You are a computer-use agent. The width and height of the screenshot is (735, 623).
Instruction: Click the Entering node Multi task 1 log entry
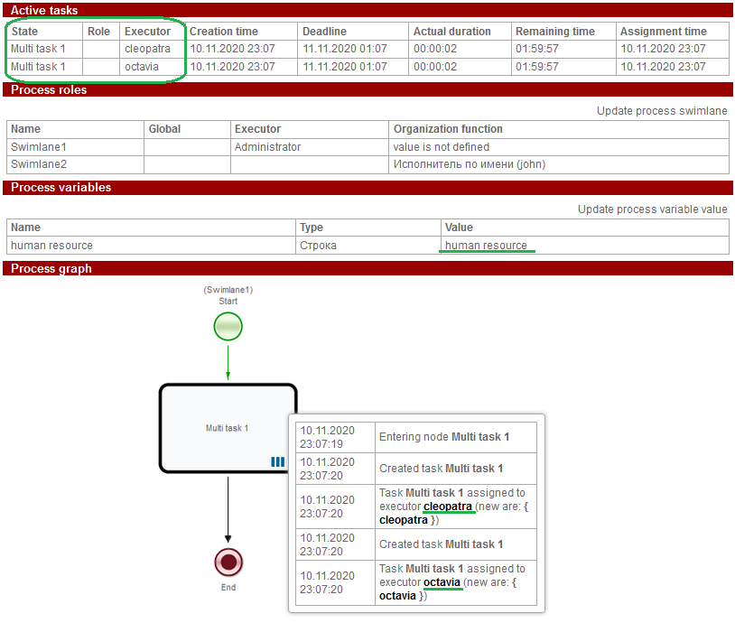coord(443,437)
